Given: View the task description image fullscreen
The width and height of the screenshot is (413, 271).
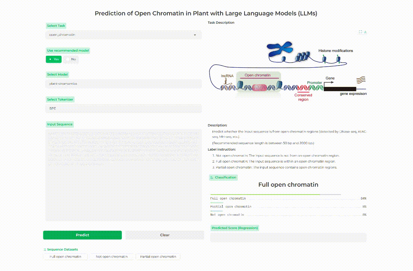Looking at the screenshot, I should (360, 32).
